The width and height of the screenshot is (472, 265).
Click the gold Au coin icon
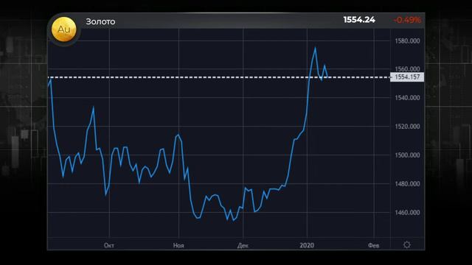coord(63,29)
